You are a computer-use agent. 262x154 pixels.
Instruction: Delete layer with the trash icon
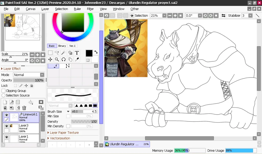pos(24,108)
